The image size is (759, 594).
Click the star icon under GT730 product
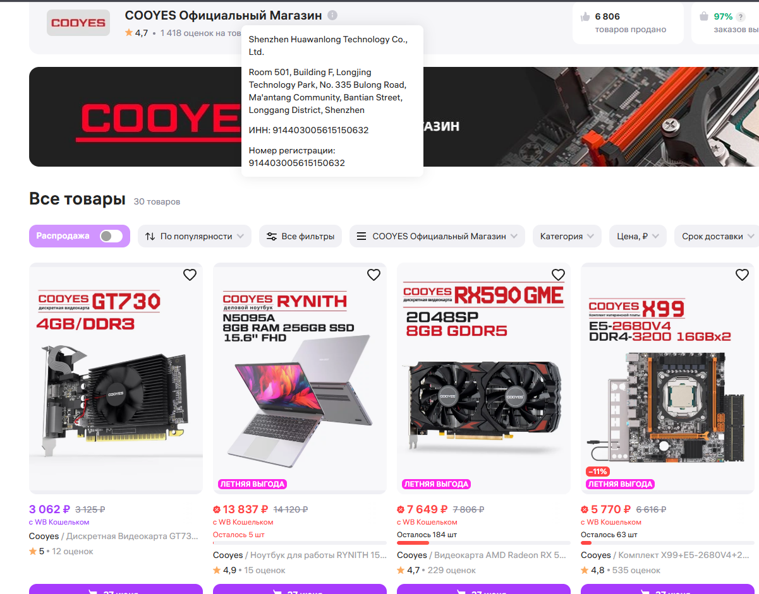coord(33,551)
